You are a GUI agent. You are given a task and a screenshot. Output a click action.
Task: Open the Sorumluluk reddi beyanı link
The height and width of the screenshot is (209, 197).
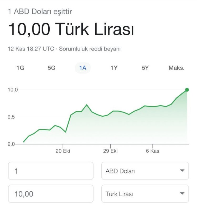90,49
